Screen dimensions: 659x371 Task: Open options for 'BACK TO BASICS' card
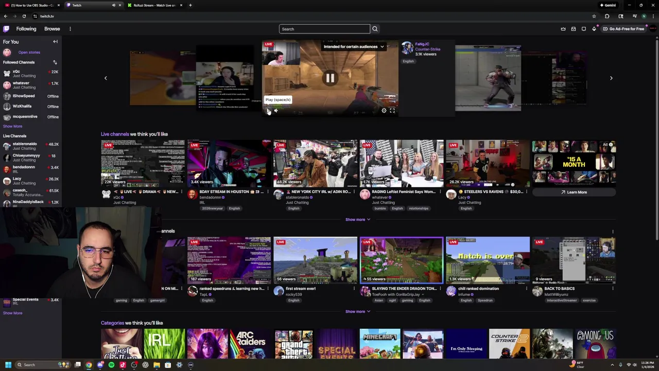(613, 289)
